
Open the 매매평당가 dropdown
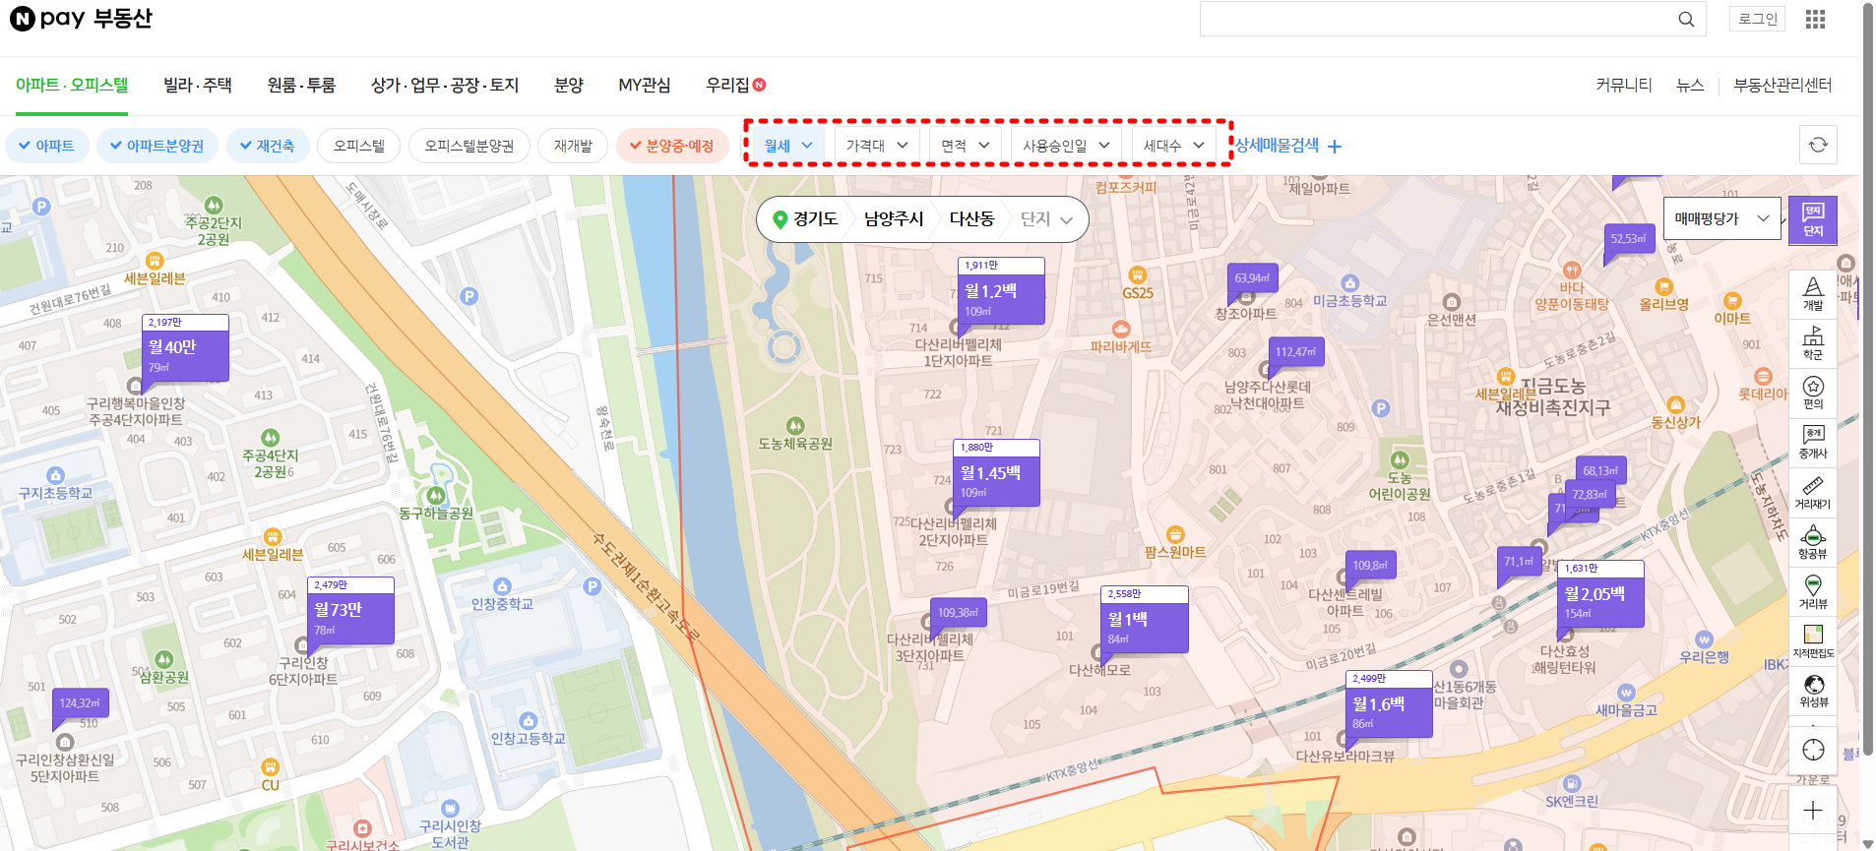pos(1722,218)
